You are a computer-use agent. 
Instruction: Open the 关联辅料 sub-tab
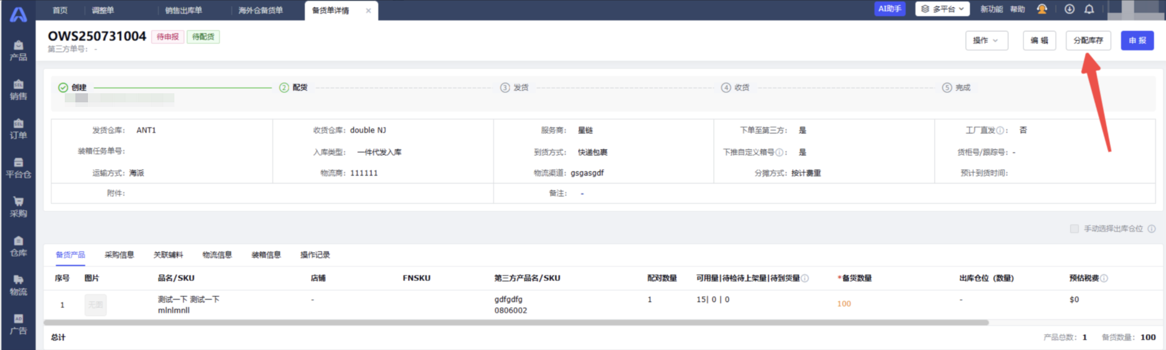pyautogui.click(x=168, y=255)
